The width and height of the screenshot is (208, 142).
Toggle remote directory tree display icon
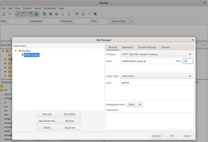tap(30, 14)
